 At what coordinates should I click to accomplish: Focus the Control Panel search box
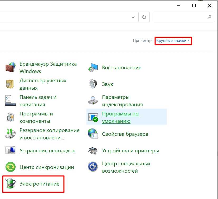pos(183,17)
